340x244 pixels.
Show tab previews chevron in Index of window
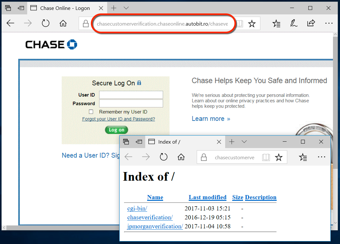[244, 142]
